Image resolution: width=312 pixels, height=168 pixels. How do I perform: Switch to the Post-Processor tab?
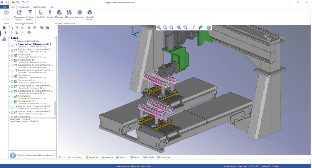tap(39, 7)
